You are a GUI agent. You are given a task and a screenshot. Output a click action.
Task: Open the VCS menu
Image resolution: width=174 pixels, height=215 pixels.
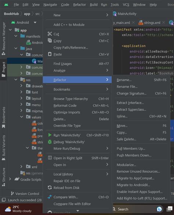pyautogui.click(x=126, y=5)
